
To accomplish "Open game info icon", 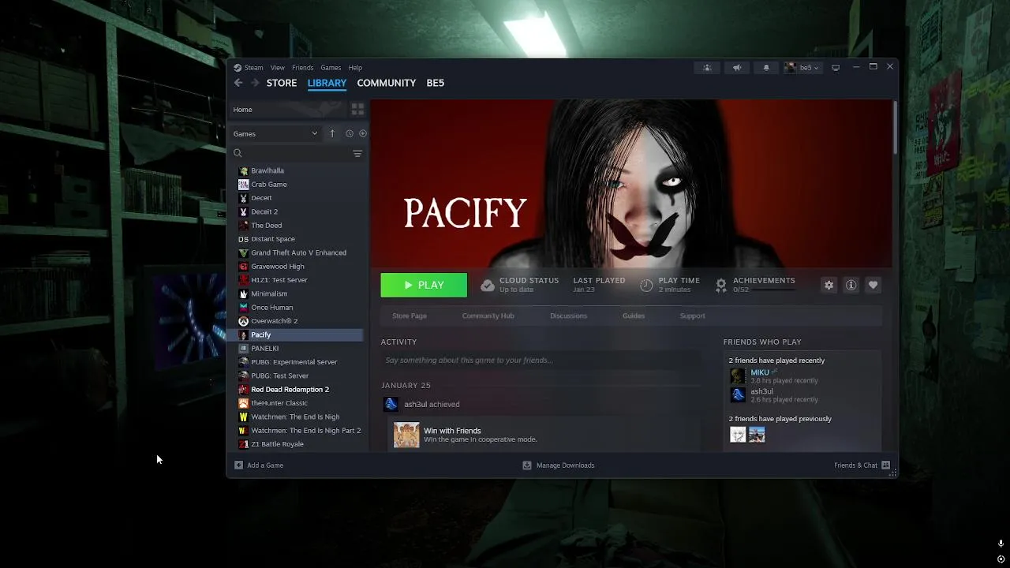I will (x=851, y=285).
